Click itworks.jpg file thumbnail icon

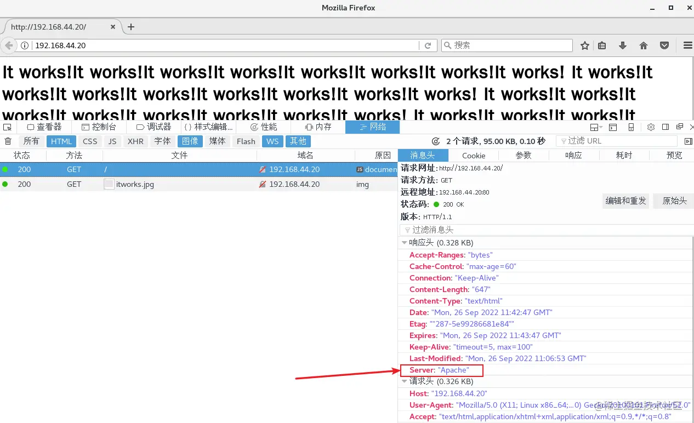pos(109,185)
